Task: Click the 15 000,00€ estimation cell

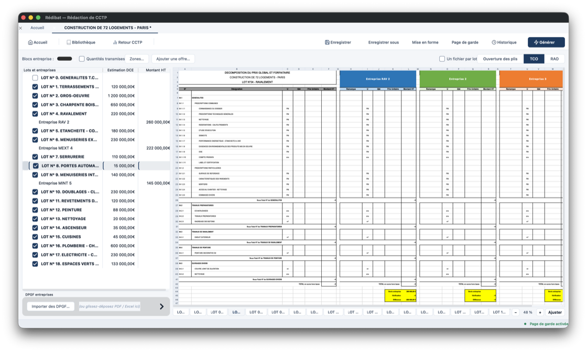Action: (x=121, y=166)
